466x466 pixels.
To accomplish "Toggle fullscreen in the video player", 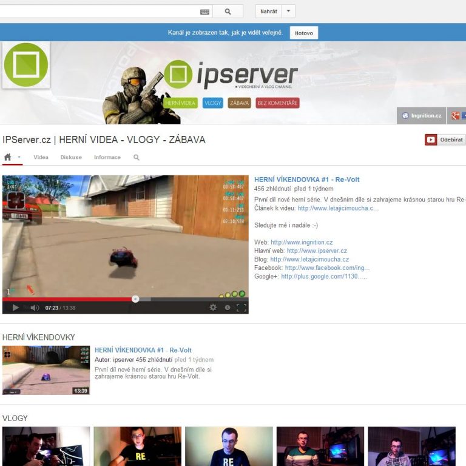I will 241,308.
